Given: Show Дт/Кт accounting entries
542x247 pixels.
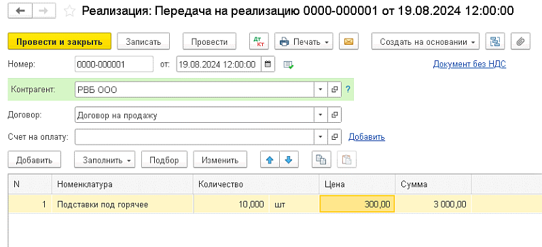Looking at the screenshot, I should 259,42.
